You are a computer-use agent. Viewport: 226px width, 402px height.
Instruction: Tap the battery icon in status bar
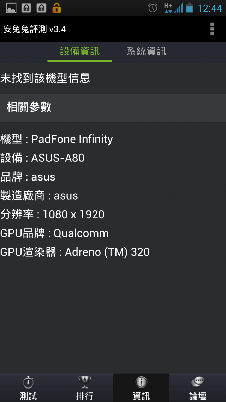[190, 8]
